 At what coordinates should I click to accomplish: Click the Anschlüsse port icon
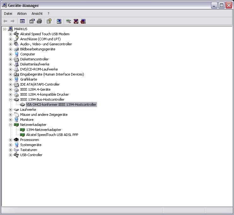pos(16,39)
